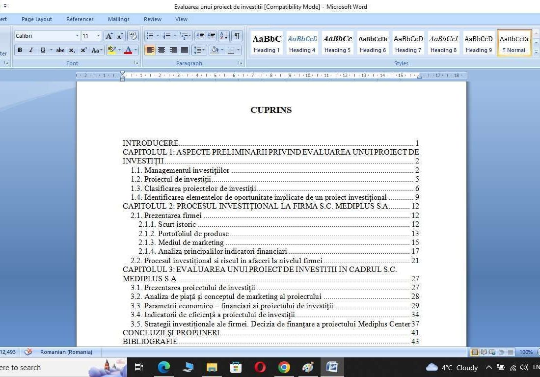Select the strikethrough icon

point(60,50)
